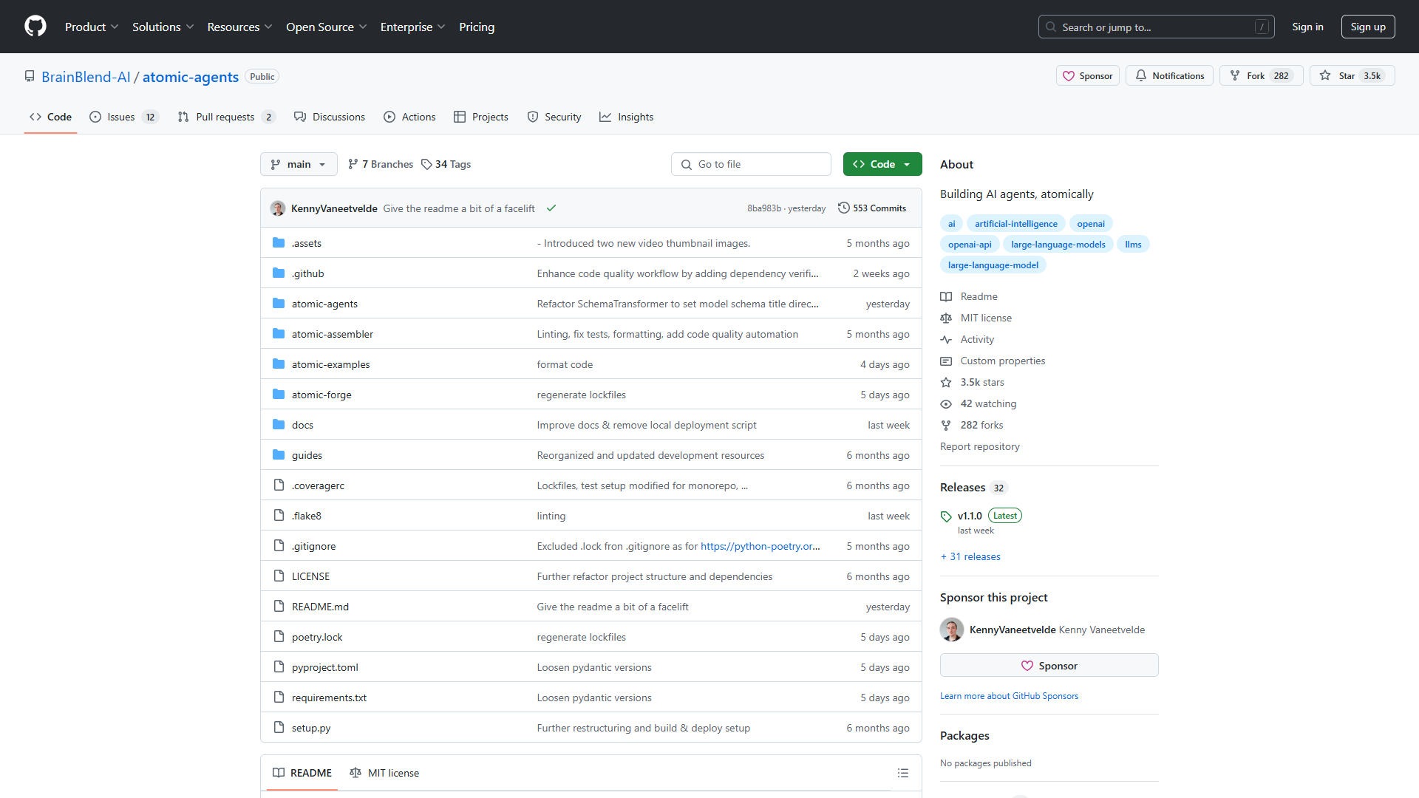Open the README.md file
Viewport: 1419px width, 798px height.
pyautogui.click(x=320, y=607)
